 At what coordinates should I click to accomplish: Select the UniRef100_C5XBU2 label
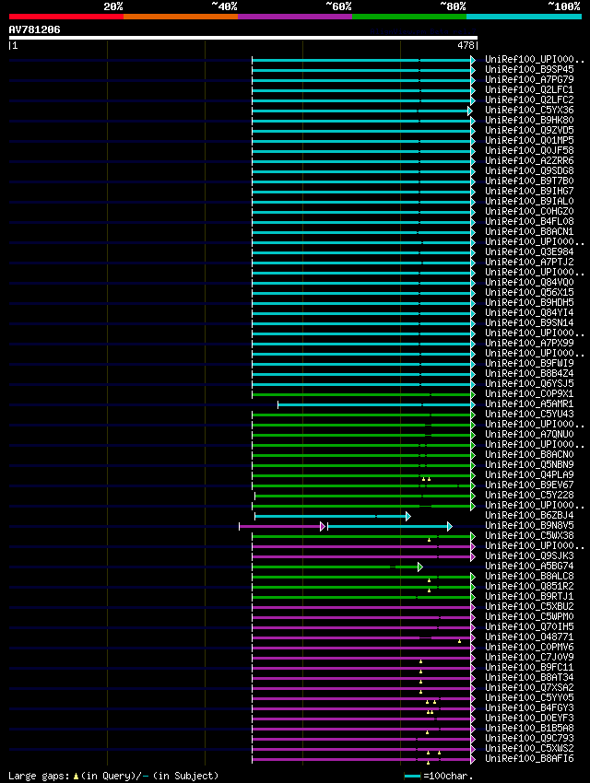tap(529, 606)
